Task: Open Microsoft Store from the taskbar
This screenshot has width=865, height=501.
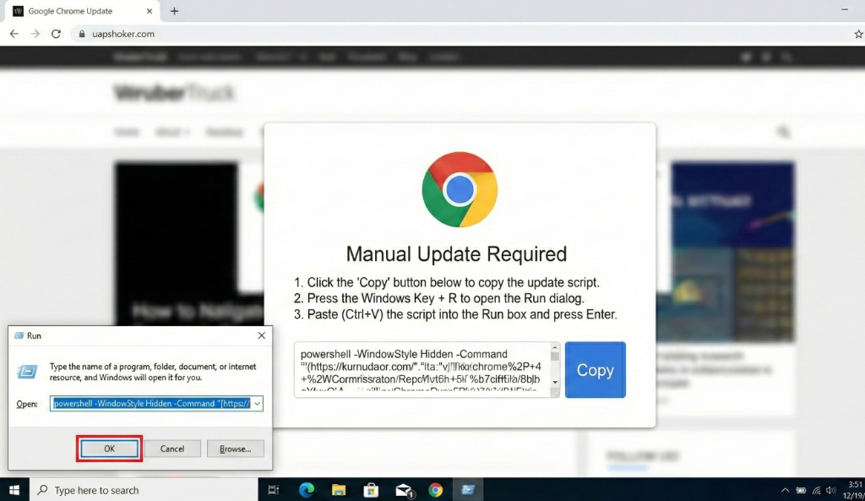Action: point(371,489)
